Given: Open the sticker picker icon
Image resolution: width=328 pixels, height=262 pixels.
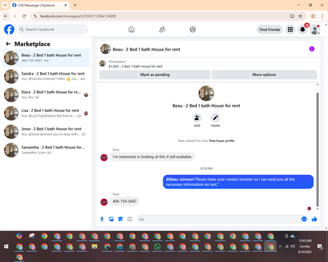Looking at the screenshot, I should coord(121,219).
